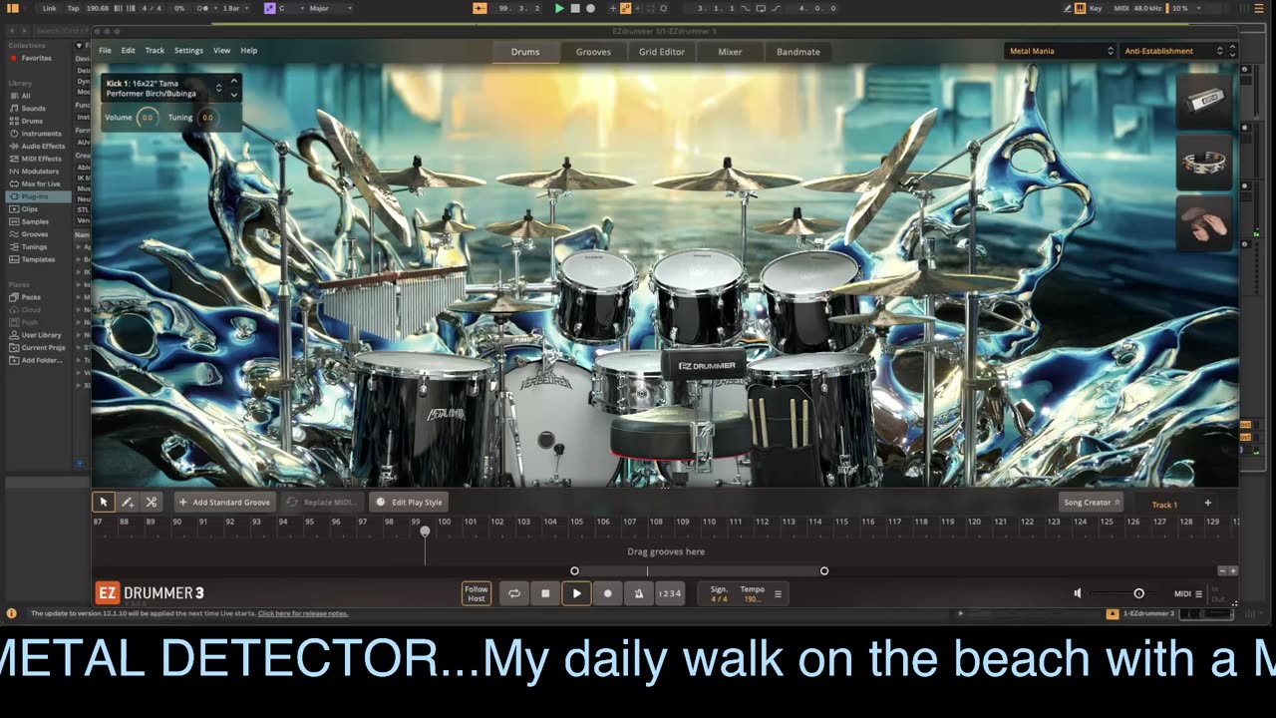The image size is (1276, 718).
Task: Adjust the Kick Volume knob
Action: tap(147, 118)
